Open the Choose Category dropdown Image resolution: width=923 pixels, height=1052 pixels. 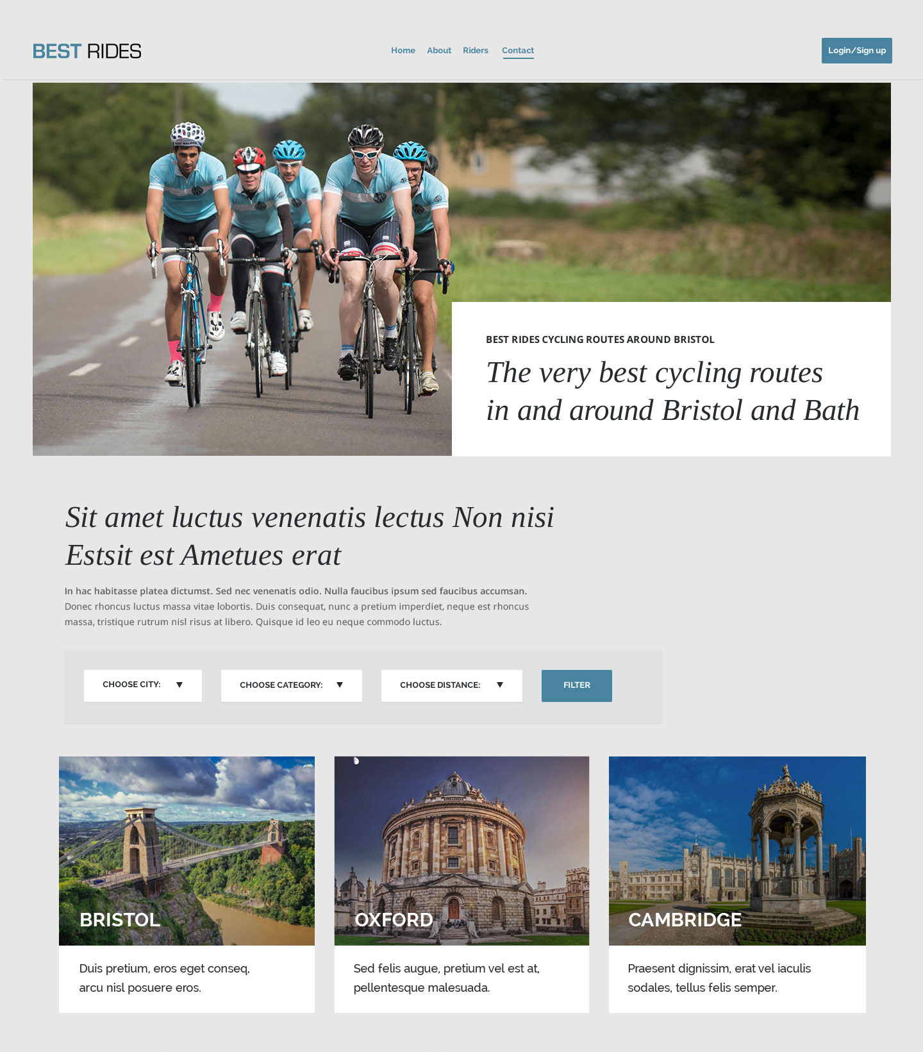coord(292,685)
